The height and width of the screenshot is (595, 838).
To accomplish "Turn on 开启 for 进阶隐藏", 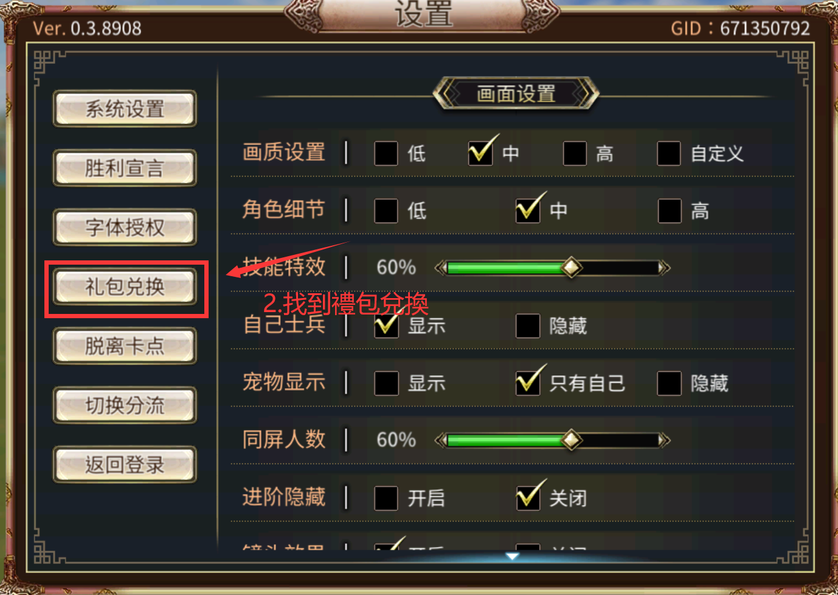I will [x=386, y=498].
